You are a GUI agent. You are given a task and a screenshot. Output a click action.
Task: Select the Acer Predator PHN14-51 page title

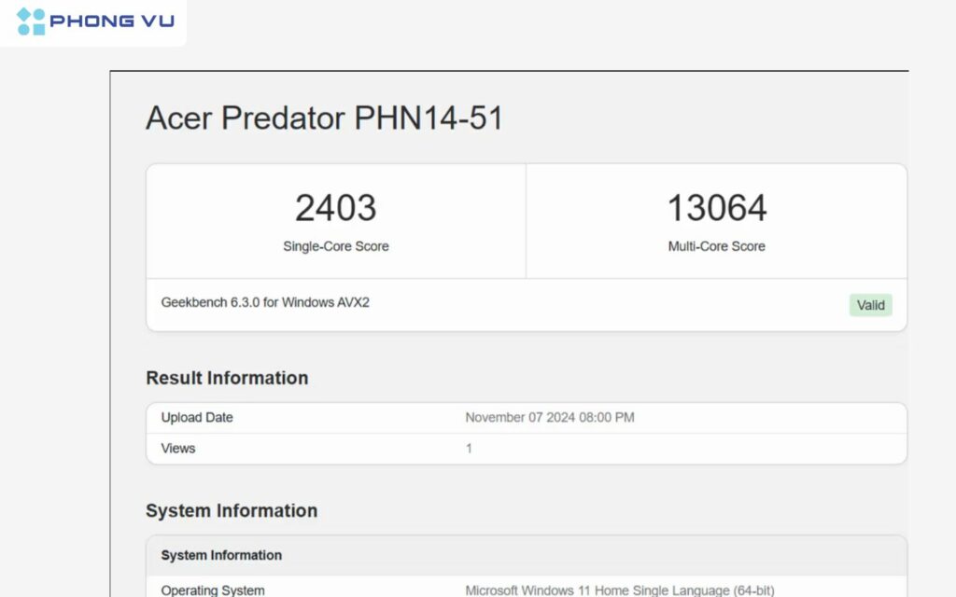(324, 118)
